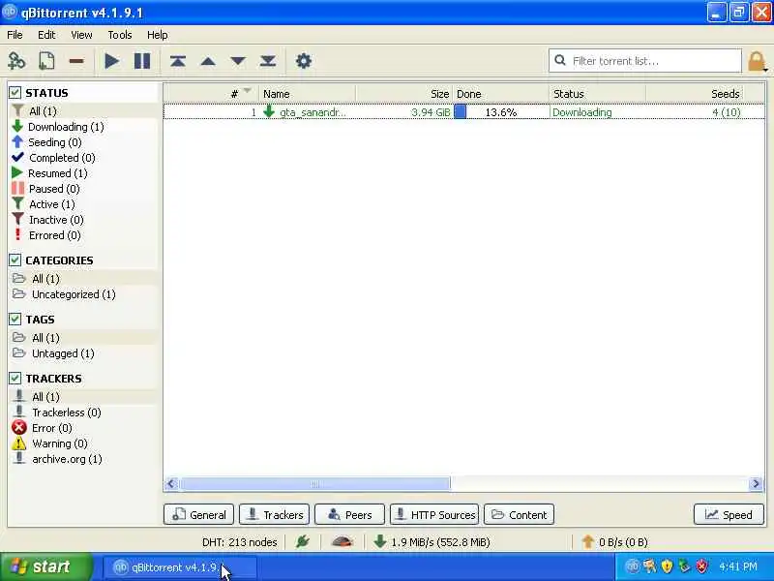Focus the Filter torrent list field
774x581 pixels.
pos(644,61)
